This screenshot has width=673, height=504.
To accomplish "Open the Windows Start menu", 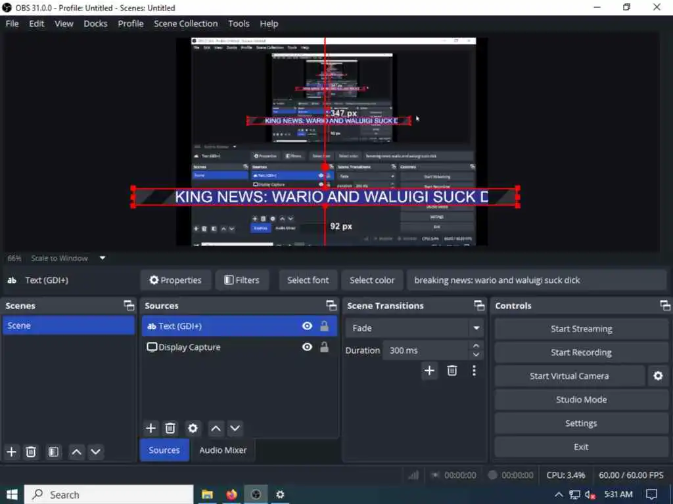I will tap(12, 495).
